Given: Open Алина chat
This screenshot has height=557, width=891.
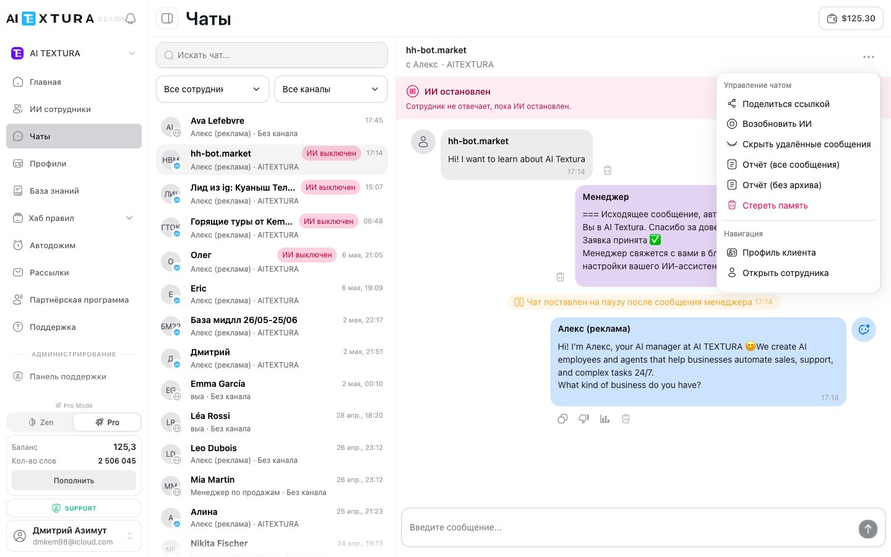Looking at the screenshot, I should (272, 517).
